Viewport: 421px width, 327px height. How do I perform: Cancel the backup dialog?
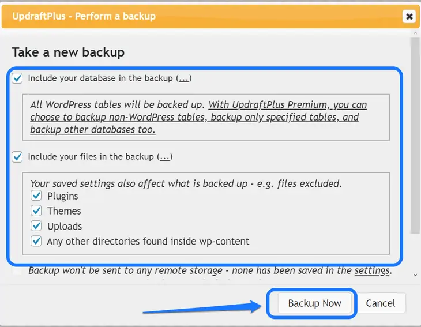380,303
